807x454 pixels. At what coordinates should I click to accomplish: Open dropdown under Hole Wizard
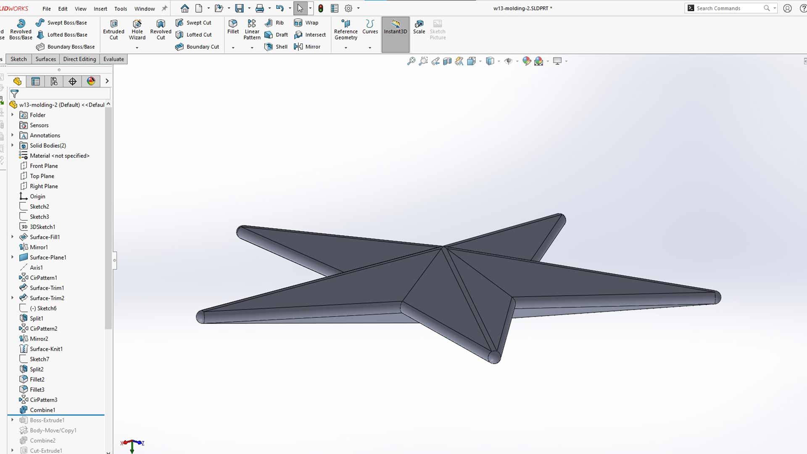tap(137, 48)
